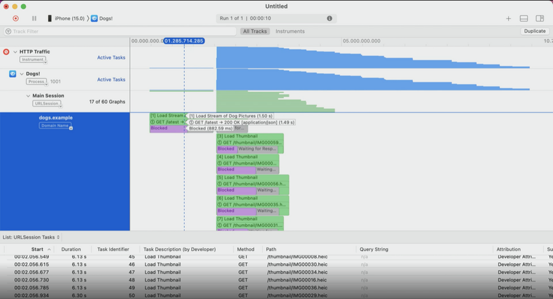Pause the recording with the pause icon
The width and height of the screenshot is (553, 299).
click(34, 18)
